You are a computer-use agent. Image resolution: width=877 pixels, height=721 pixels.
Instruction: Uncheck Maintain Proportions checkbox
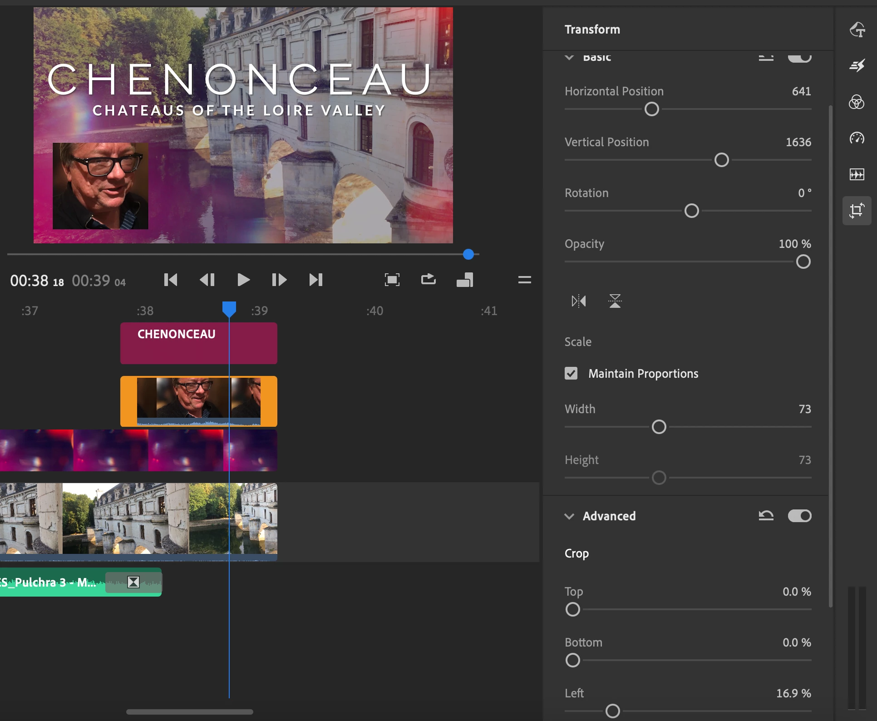point(571,373)
